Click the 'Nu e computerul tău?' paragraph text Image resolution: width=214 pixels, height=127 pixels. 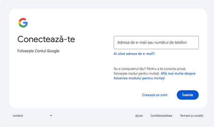coord(150,71)
